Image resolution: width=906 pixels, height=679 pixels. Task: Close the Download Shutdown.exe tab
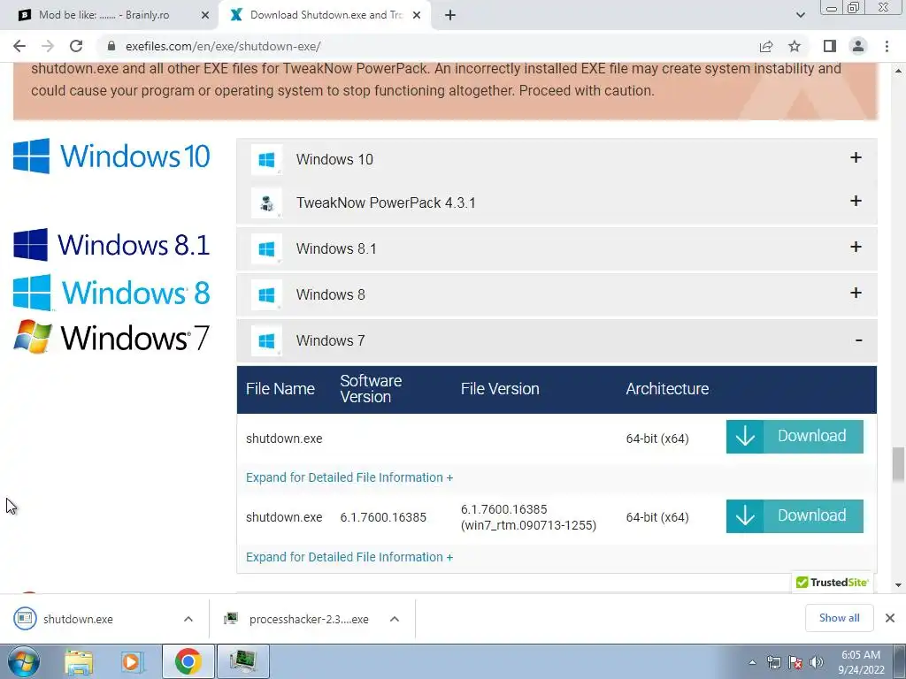[x=417, y=15]
